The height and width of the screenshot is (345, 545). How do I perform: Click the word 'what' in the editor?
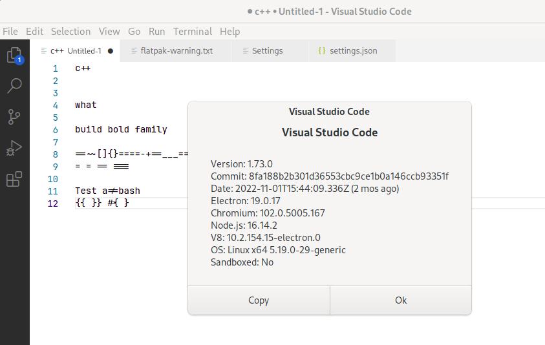coord(86,105)
